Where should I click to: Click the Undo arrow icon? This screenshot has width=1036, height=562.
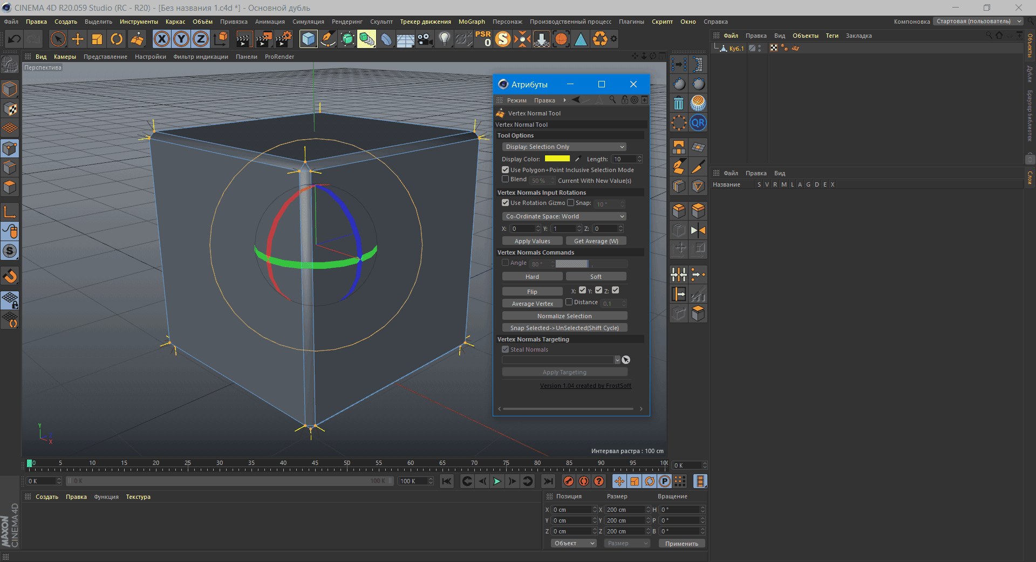click(15, 39)
